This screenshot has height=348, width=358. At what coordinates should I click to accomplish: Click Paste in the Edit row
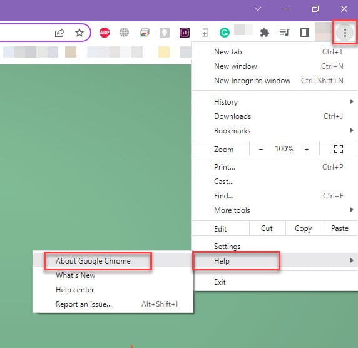(x=339, y=228)
